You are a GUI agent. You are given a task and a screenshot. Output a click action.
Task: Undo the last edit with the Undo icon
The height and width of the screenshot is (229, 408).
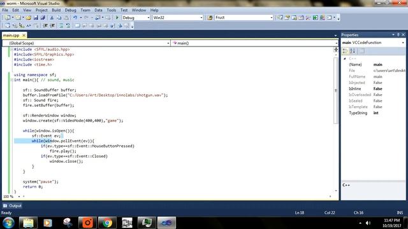click(x=75, y=18)
